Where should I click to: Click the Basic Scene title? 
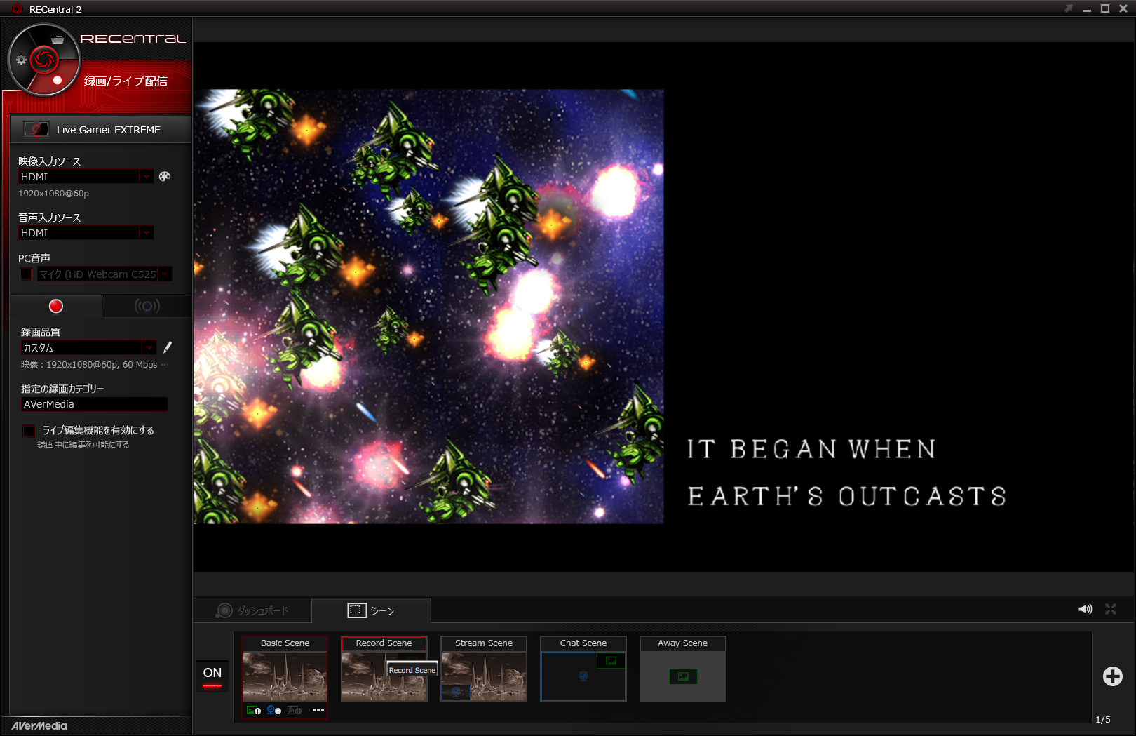[x=285, y=643]
